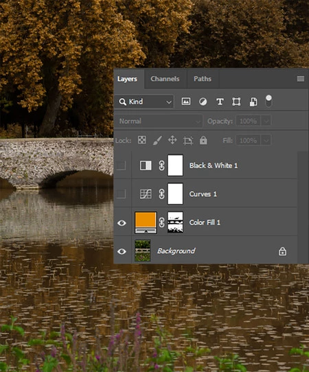Image resolution: width=309 pixels, height=372 pixels.
Task: Show the Curves 1 layer
Action: pos(121,194)
